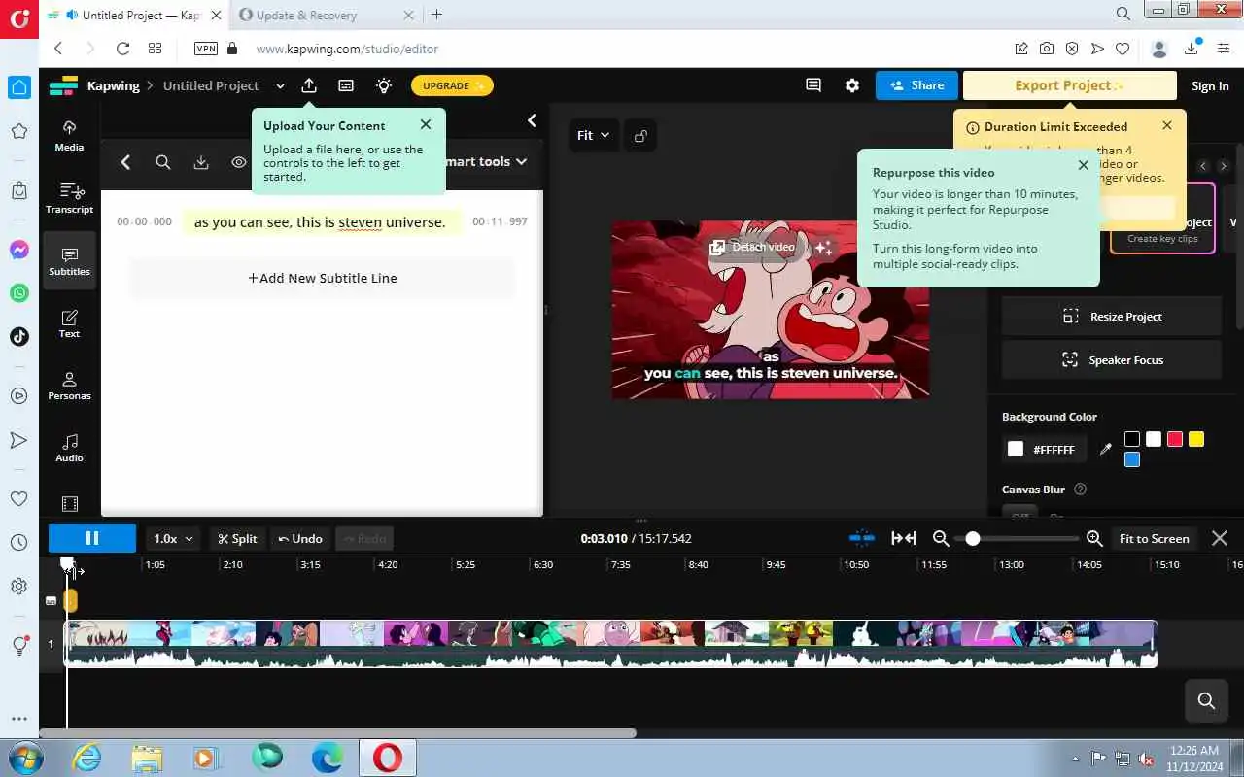The image size is (1244, 777).
Task: Open the Transcript panel
Action: [69, 198]
